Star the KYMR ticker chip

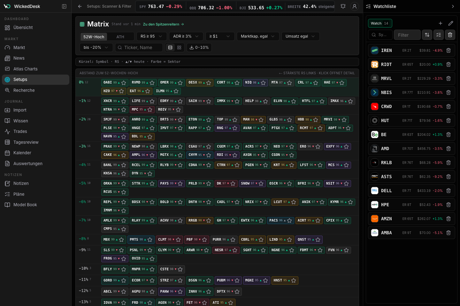(x=350, y=202)
